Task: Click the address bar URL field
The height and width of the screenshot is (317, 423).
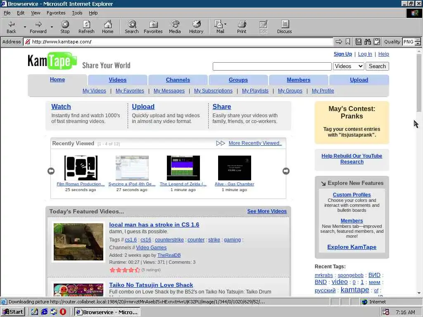Action: 178,42
